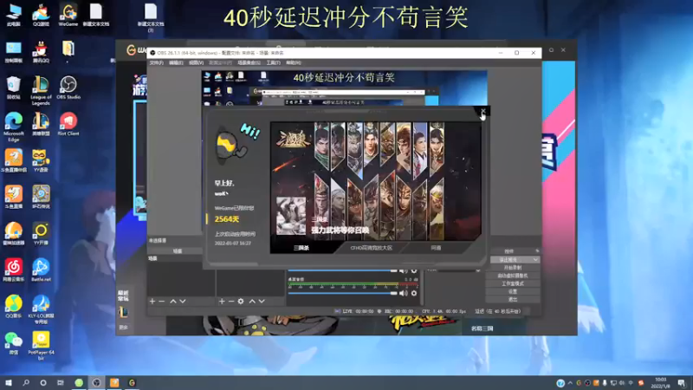The width and height of the screenshot is (693, 390).
Task: Open the 桌面音频 mixer settings gear
Action: point(414,293)
